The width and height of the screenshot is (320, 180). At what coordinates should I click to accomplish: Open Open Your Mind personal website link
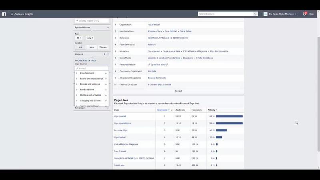point(158,65)
